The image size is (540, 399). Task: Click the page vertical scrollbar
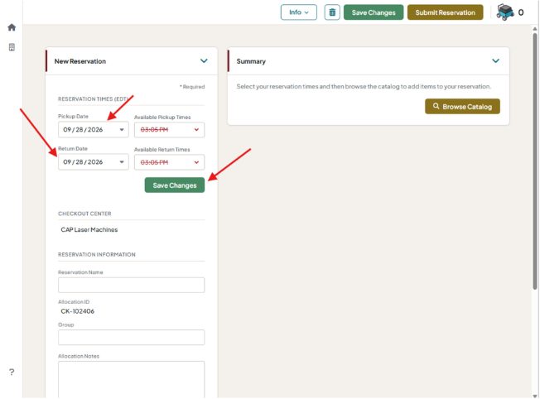click(535, 161)
